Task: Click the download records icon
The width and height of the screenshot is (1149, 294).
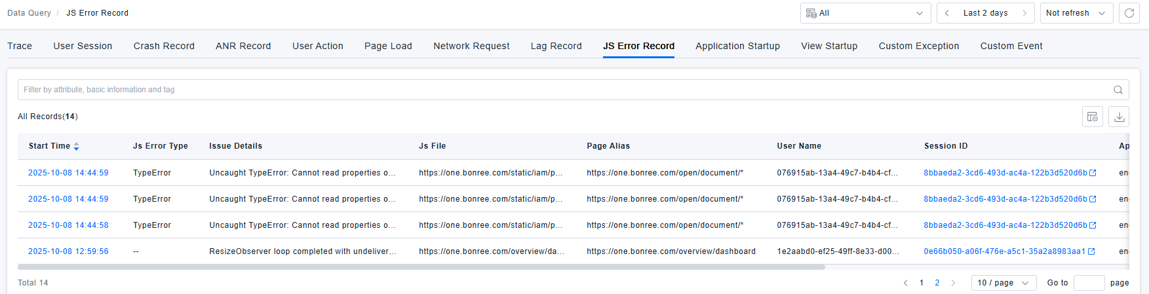Action: point(1119,117)
